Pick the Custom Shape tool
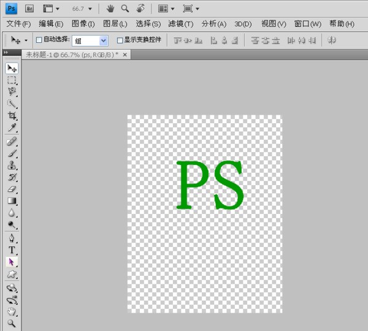Screen dimensions: 368x331 tap(12, 274)
